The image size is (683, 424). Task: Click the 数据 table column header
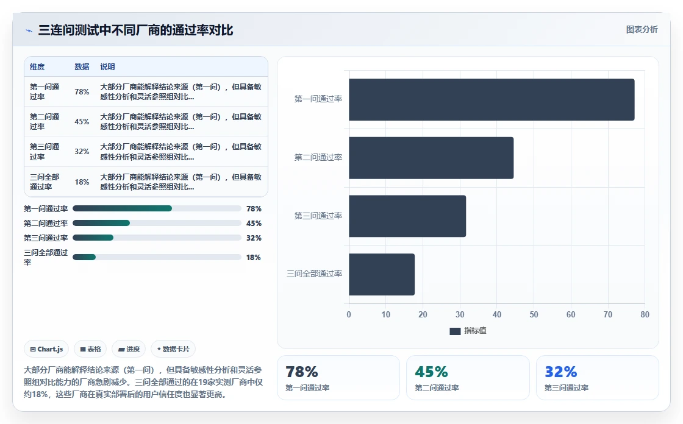82,67
